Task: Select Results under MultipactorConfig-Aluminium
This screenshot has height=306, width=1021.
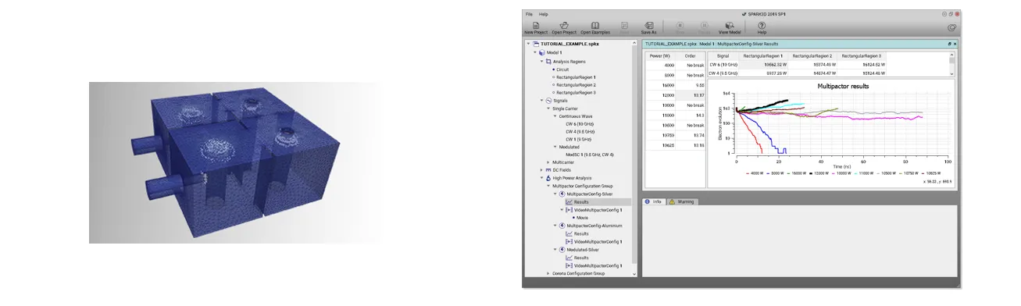Action: [581, 233]
